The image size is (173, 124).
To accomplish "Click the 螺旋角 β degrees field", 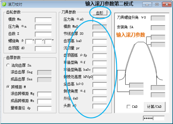I will click(29, 42).
